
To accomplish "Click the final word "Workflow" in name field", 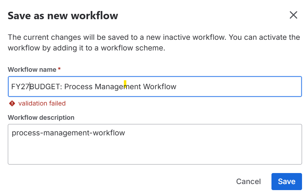I will coord(160,87).
